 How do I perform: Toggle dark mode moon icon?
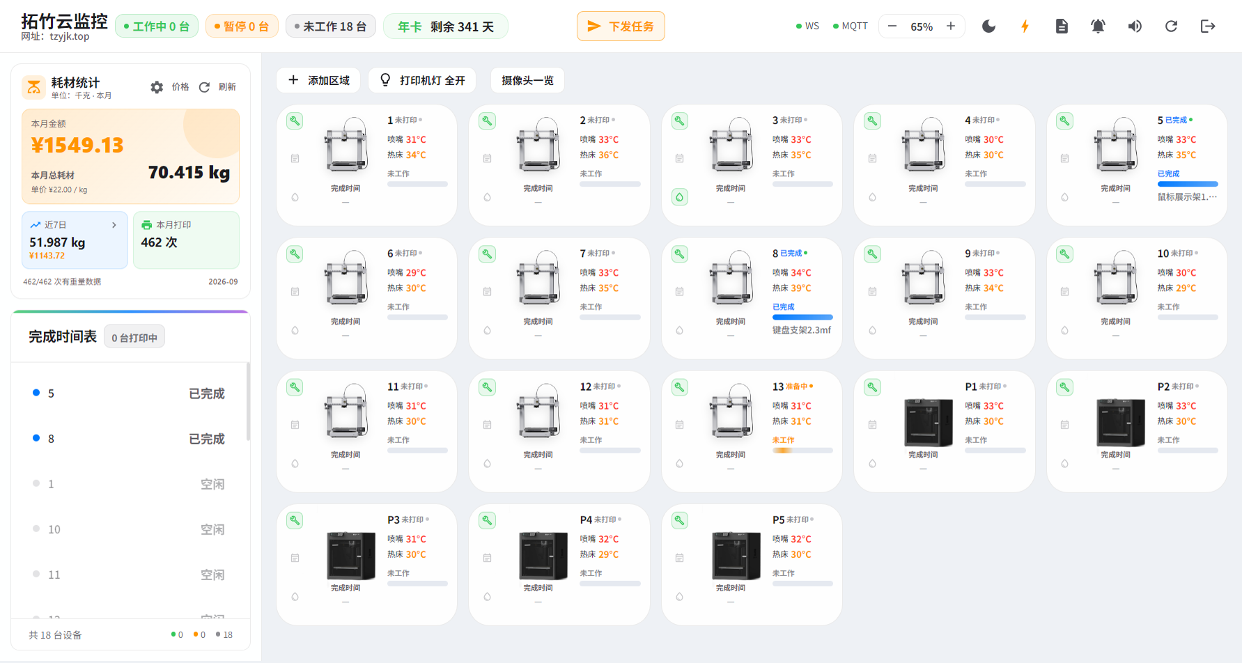[x=988, y=26]
